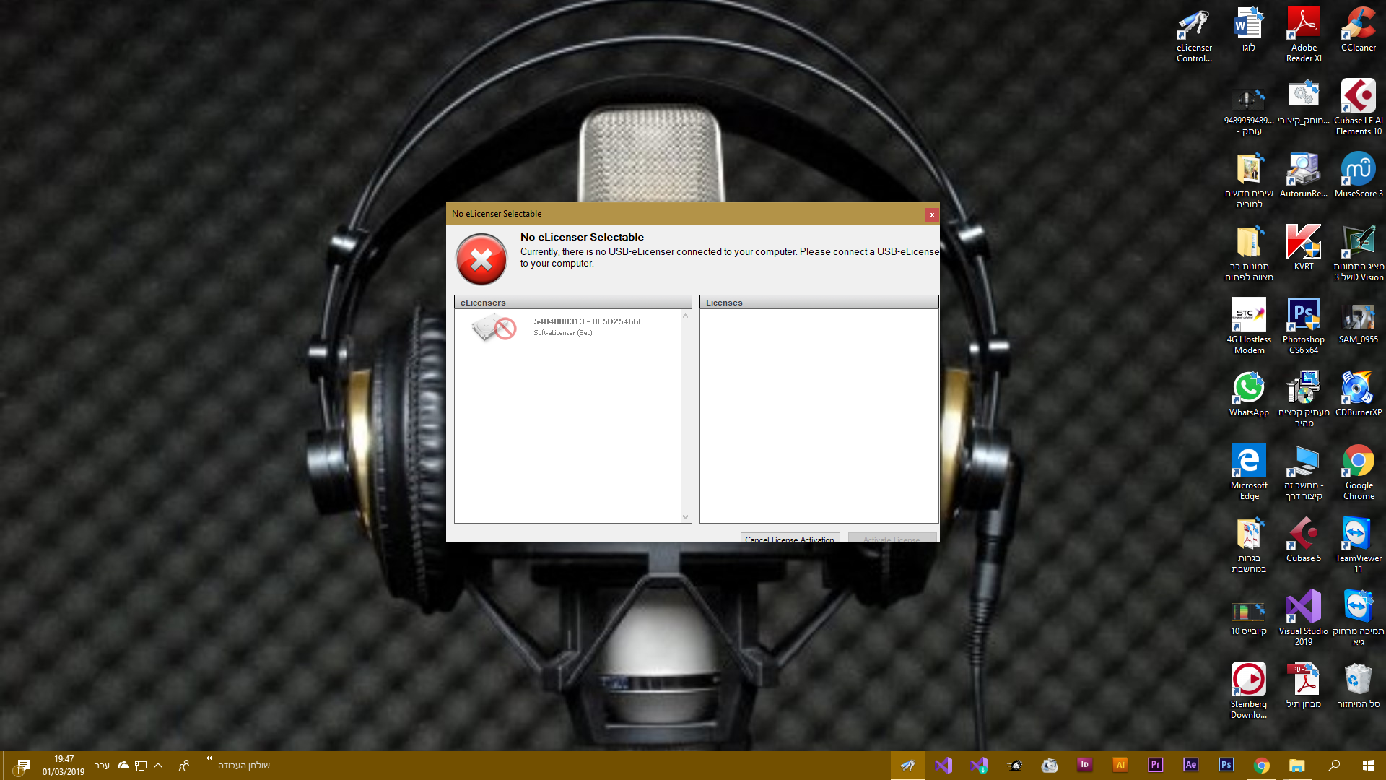Close the No eLicenser Selectable dialog
This screenshot has height=780, width=1386.
932,214
